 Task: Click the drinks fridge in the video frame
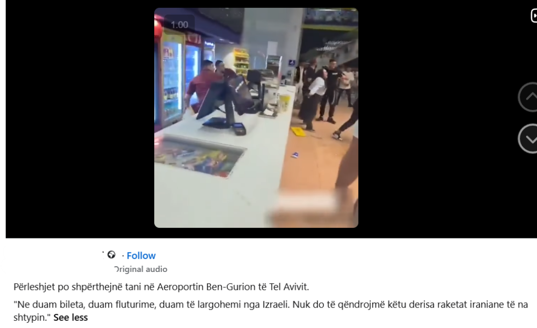pos(171,80)
